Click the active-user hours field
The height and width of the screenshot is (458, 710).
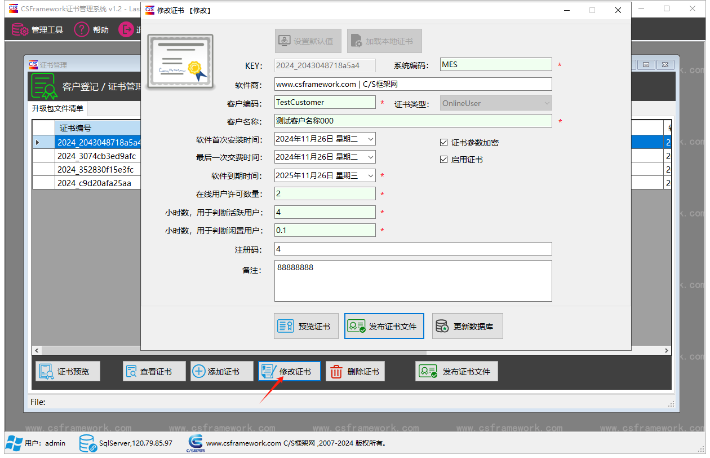point(325,212)
